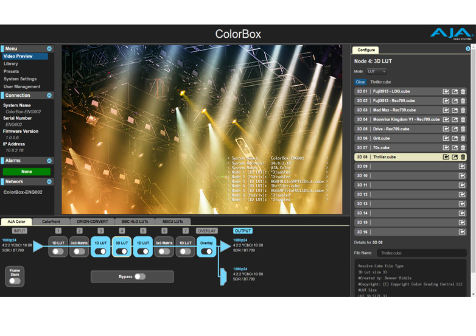Click the OUTPUT label button
476x336 pixels.
pyautogui.click(x=243, y=231)
